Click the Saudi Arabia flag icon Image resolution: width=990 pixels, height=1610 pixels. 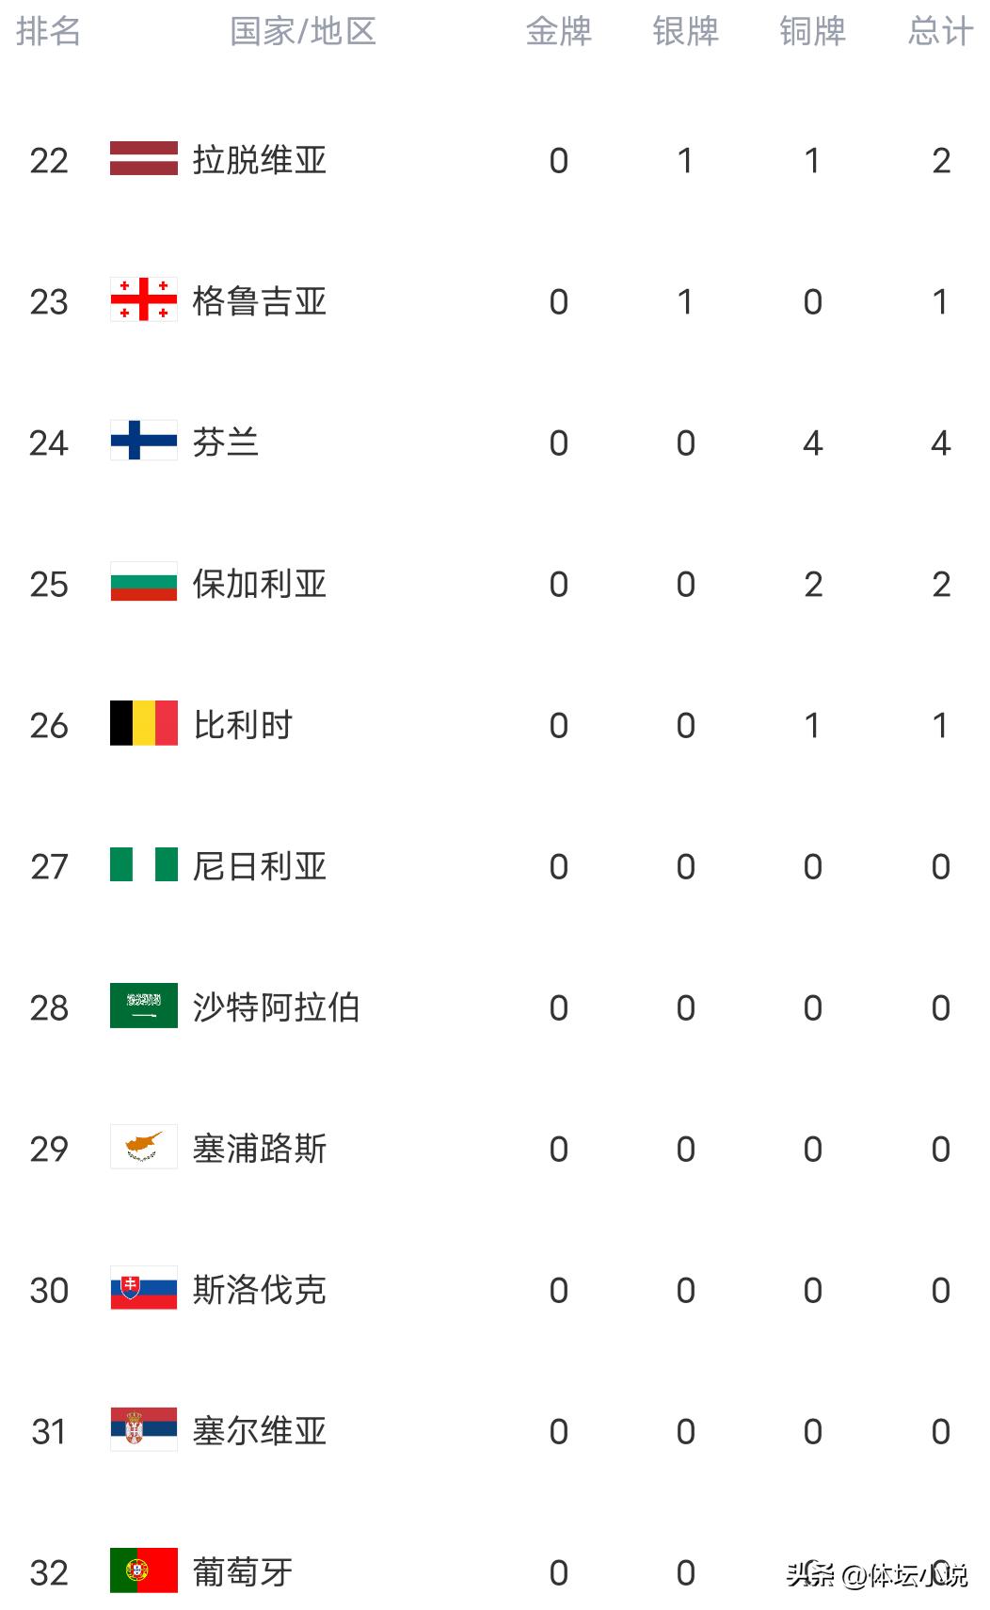click(143, 1005)
